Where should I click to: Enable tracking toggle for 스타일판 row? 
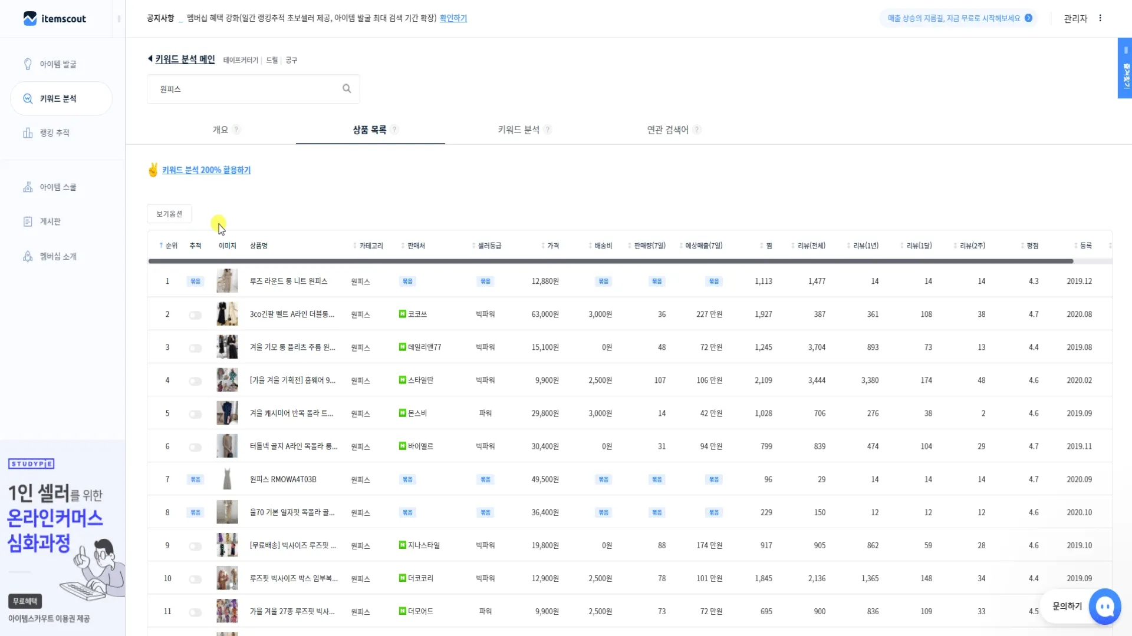pos(195,381)
